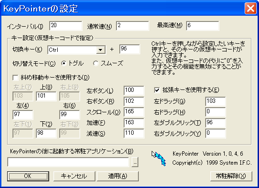Click the 切換キー(K) label
Image resolution: width=259 pixels, height=188 pixels.
(x=27, y=49)
